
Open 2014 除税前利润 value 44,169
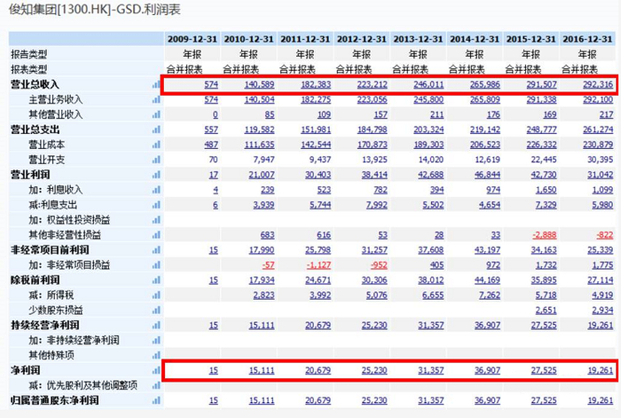(x=488, y=280)
